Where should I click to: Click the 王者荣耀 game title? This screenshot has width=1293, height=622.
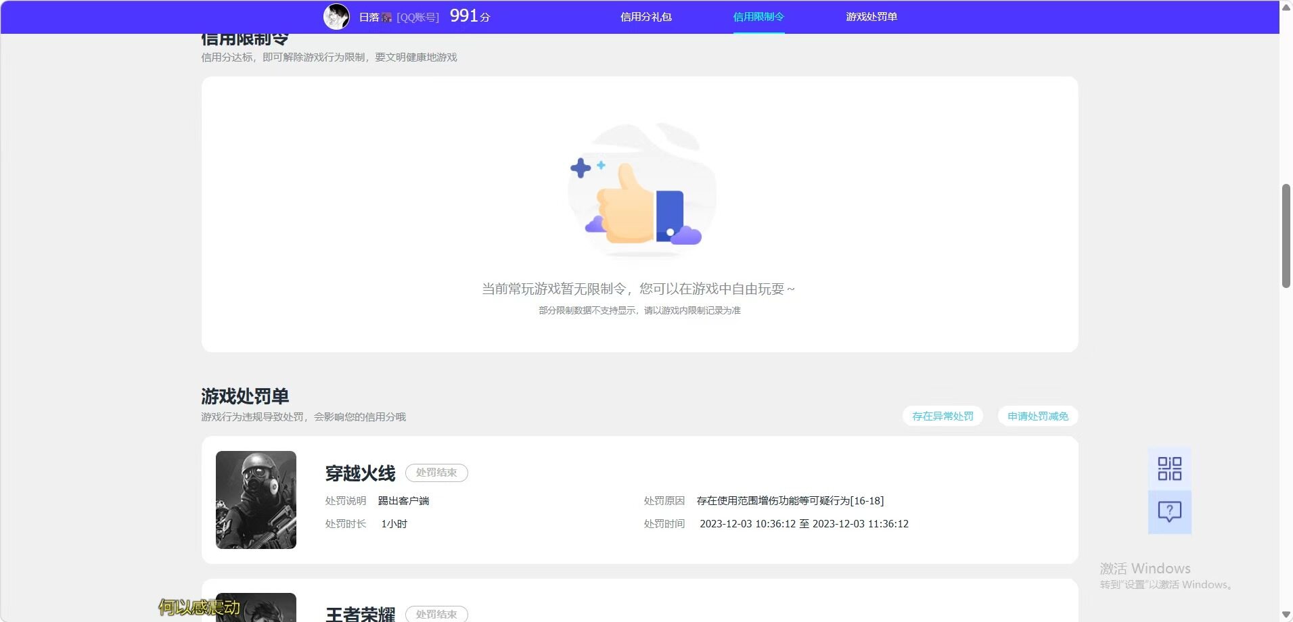coord(360,614)
